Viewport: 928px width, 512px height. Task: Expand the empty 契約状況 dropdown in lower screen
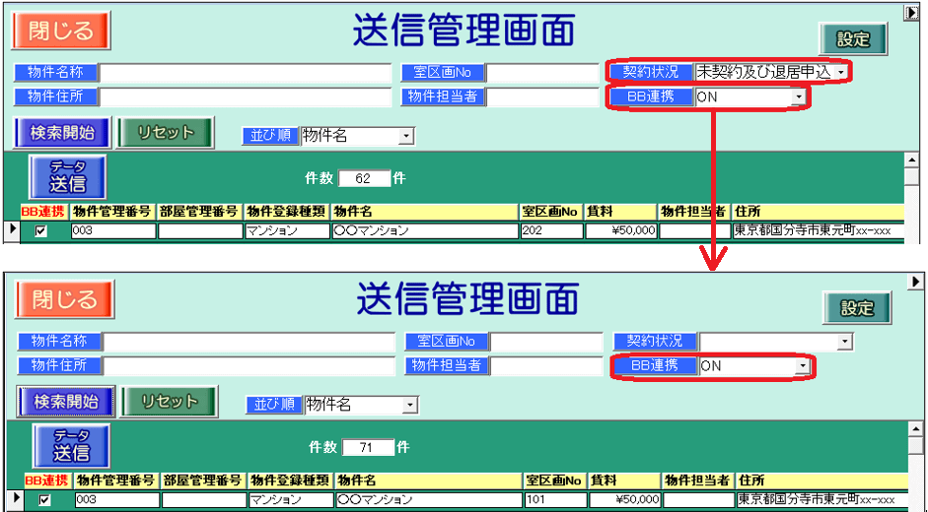(x=843, y=342)
